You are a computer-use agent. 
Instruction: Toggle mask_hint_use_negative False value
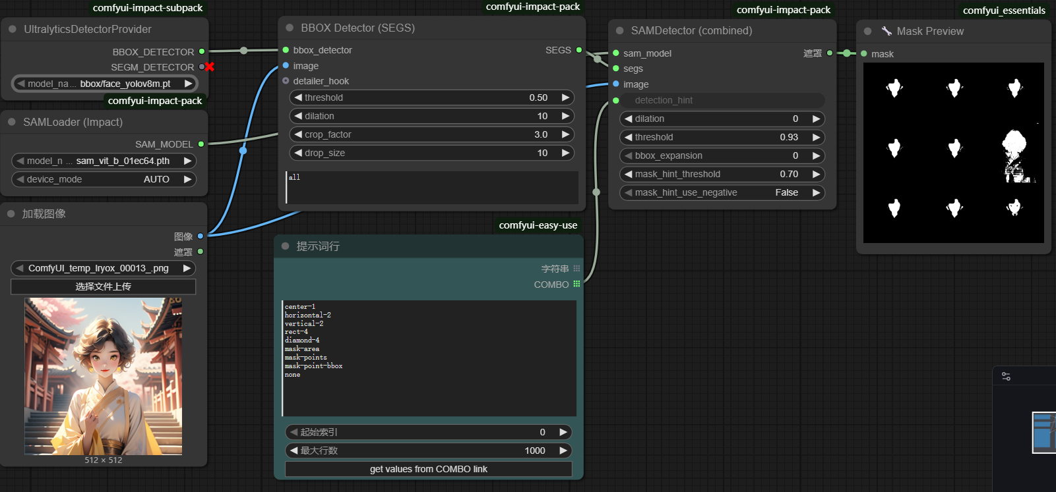click(786, 192)
